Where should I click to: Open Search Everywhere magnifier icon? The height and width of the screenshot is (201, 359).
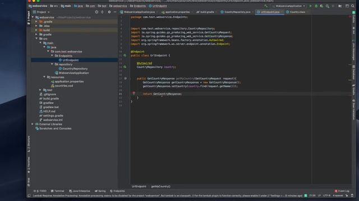[353, 6]
